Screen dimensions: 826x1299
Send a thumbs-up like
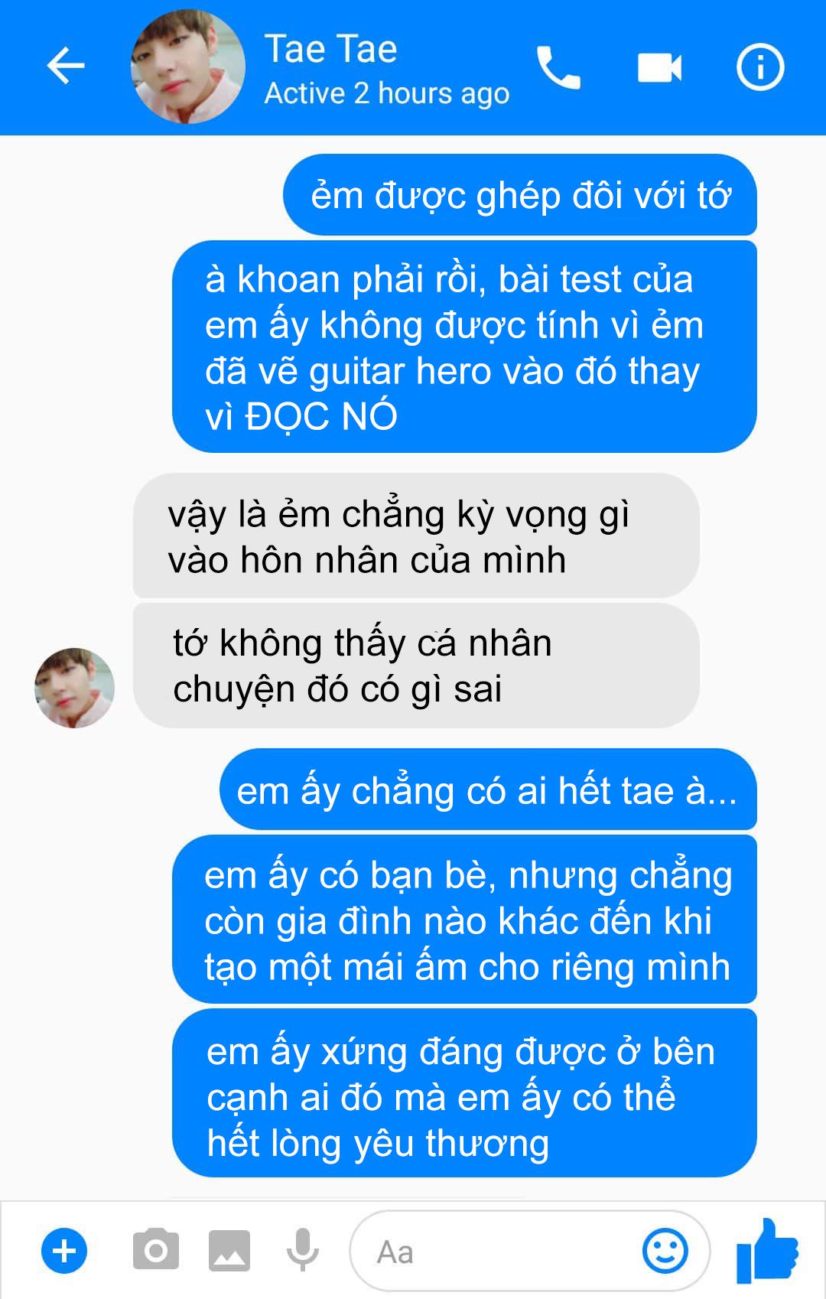(767, 1249)
